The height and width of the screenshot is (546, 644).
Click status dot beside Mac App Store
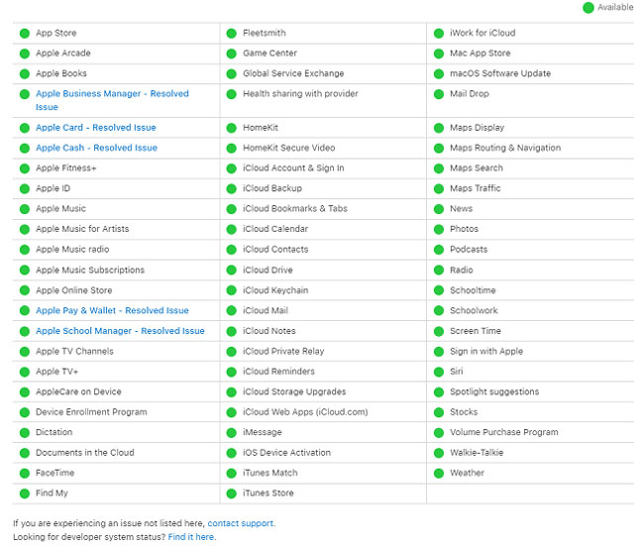click(439, 54)
